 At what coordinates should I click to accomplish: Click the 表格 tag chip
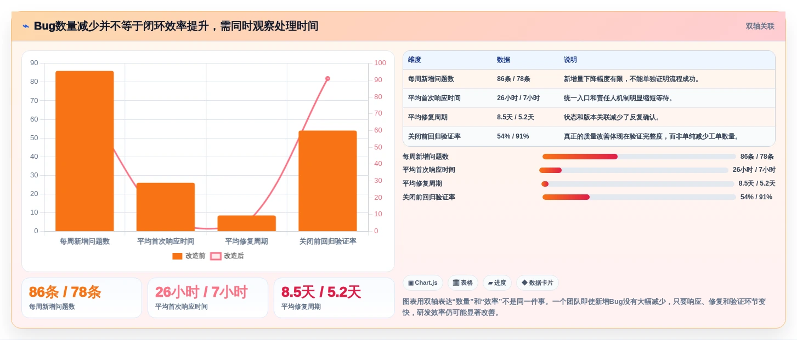(x=463, y=283)
